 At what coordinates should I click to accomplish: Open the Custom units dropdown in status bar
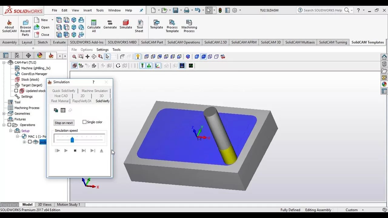[x=362, y=210]
